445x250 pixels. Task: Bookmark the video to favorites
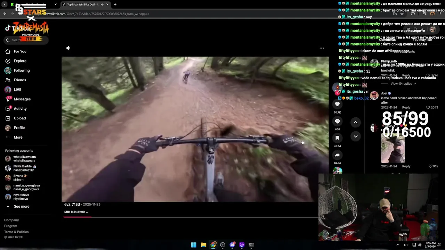tap(337, 138)
